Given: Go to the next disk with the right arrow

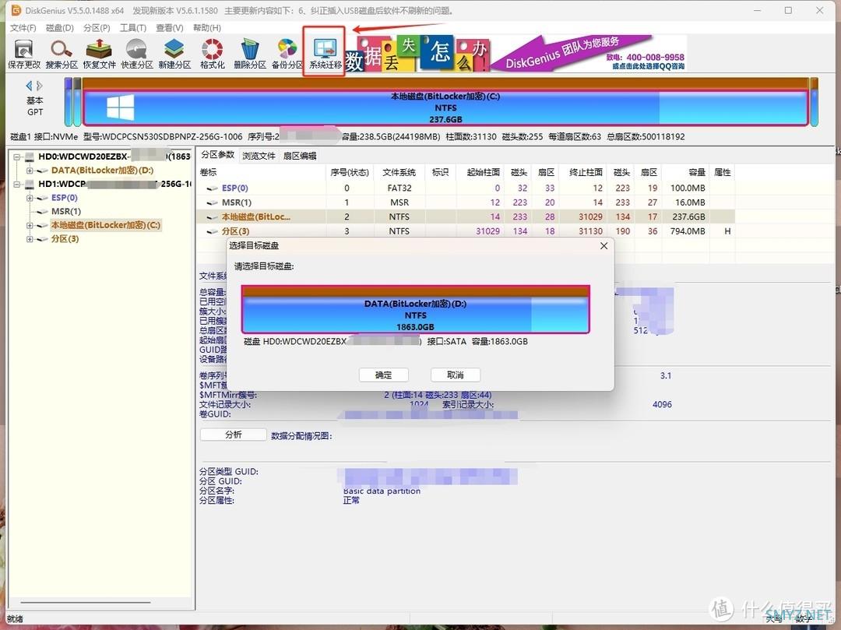Looking at the screenshot, I should tap(39, 86).
